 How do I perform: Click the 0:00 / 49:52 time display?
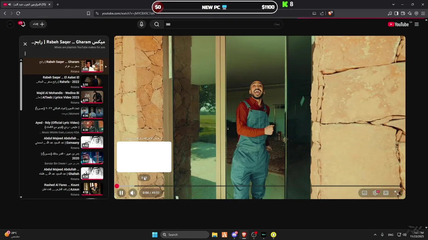click(x=151, y=193)
